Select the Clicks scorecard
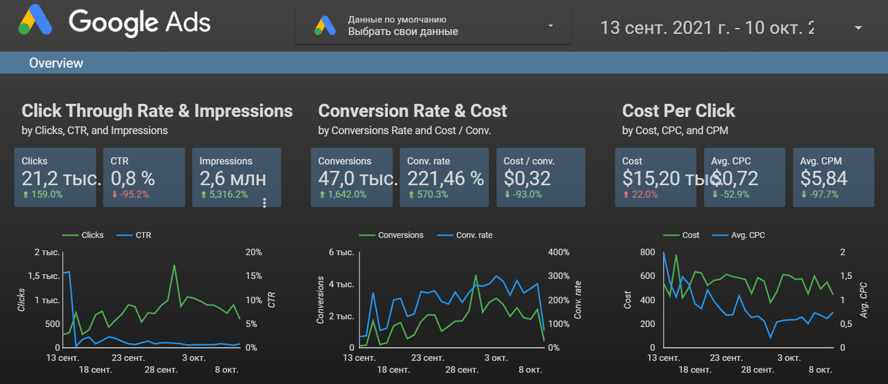 coord(55,177)
